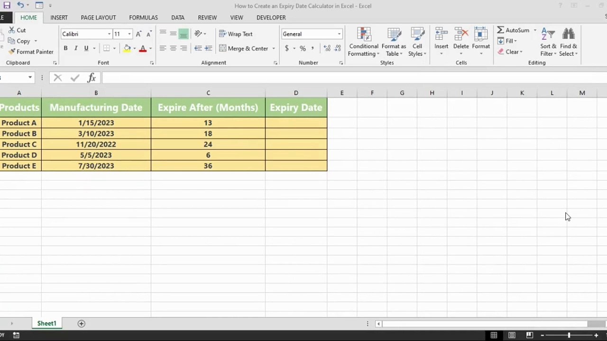Click Increase Indent icon
Screen dimensions: 607x341
coord(208,48)
